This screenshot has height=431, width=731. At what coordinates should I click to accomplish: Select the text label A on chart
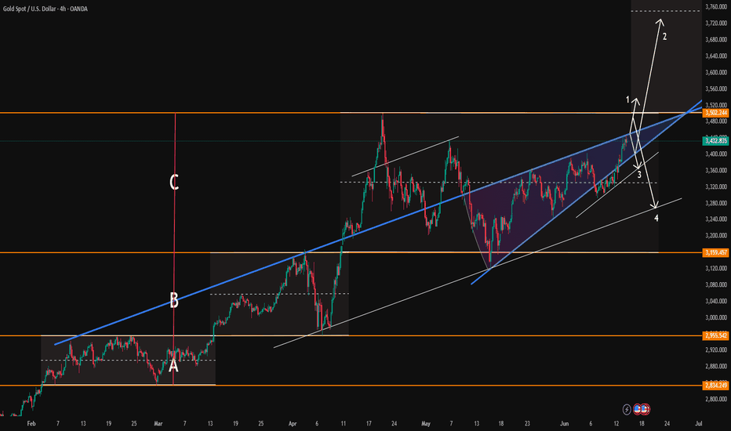point(173,366)
